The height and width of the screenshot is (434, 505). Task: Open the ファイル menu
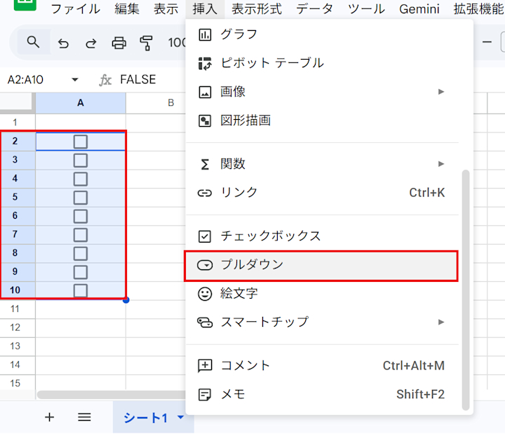pos(76,9)
